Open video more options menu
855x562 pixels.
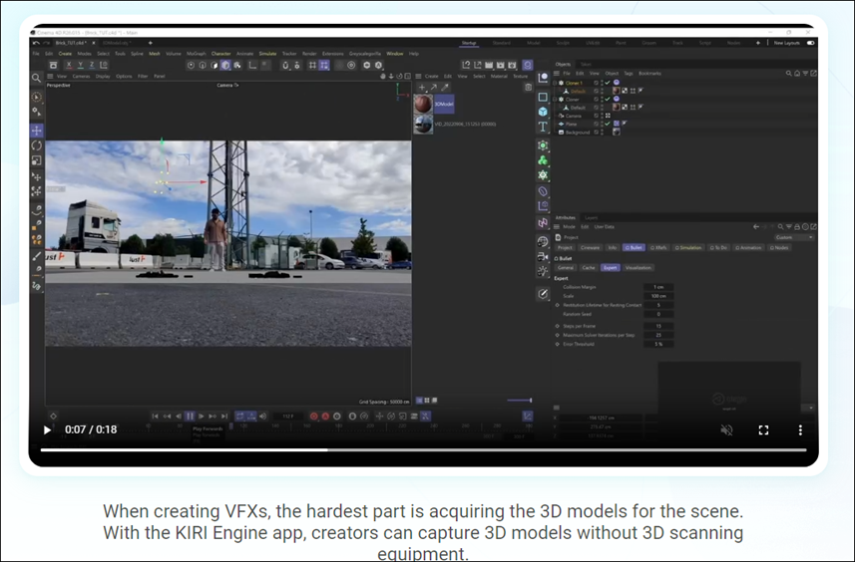(x=800, y=430)
